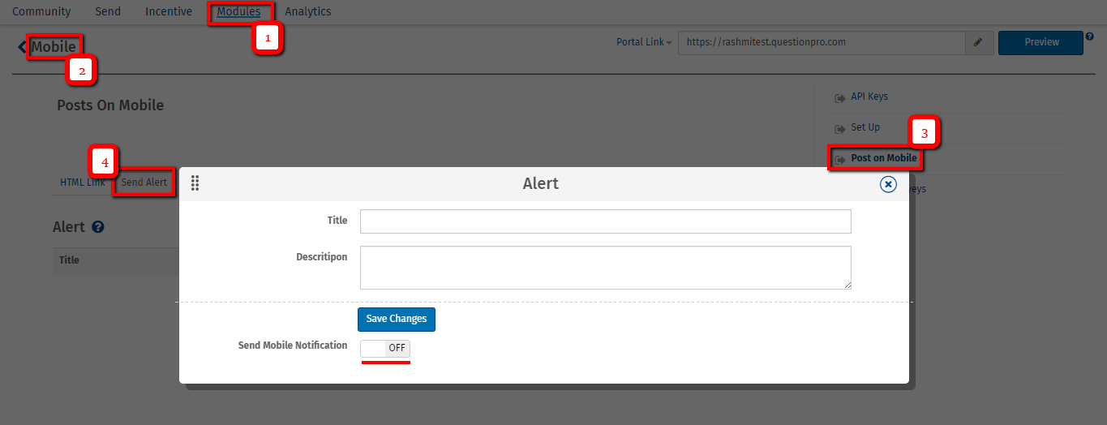Close the Alert dialog with X icon
The width and height of the screenshot is (1107, 425).
888,185
